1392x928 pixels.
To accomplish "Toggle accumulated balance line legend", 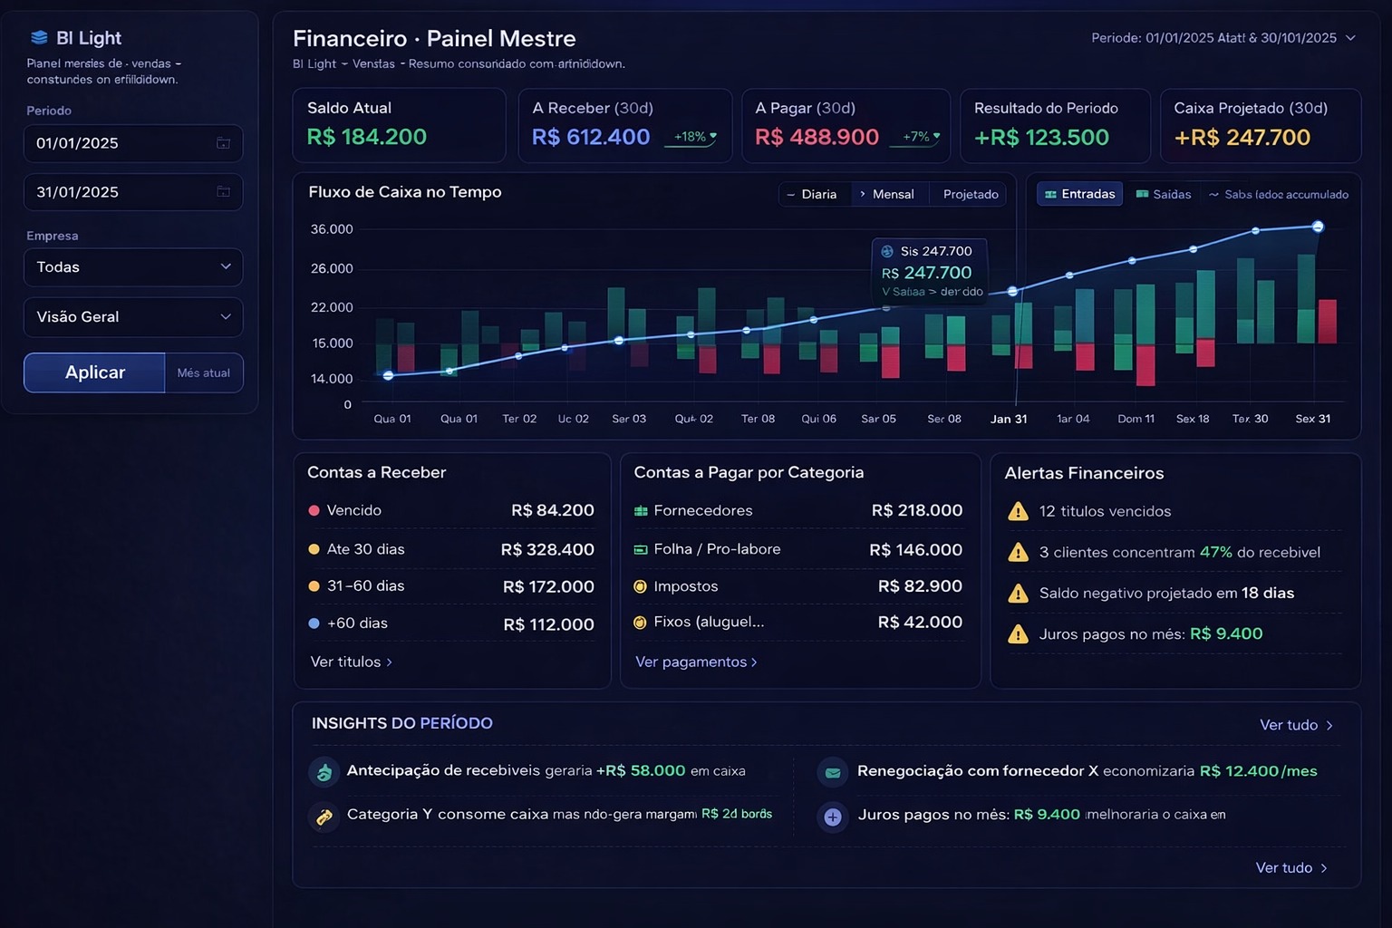I will [x=1279, y=194].
